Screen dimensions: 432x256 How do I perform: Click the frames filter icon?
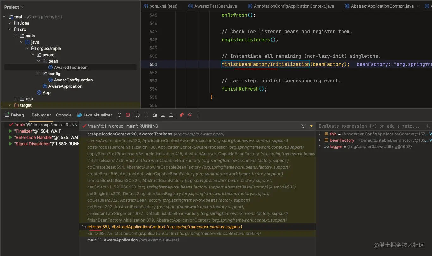pyautogui.click(x=303, y=126)
